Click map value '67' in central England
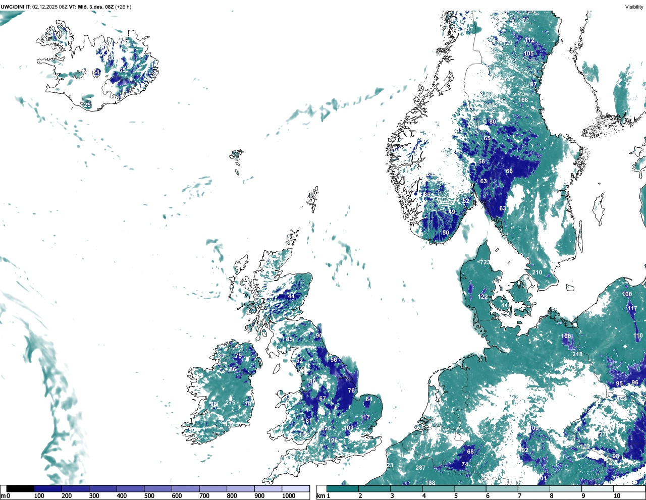This screenshot has width=646, height=500. [x=322, y=399]
